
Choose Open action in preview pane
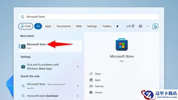98,74
